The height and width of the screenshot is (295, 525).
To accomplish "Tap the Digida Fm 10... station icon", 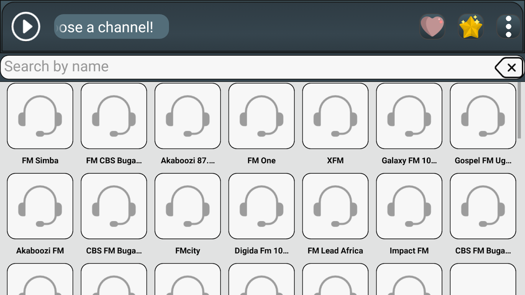I will click(262, 206).
